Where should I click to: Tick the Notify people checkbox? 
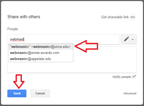pyautogui.click(x=134, y=77)
